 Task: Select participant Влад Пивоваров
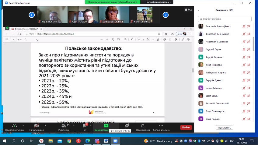tap(225, 111)
